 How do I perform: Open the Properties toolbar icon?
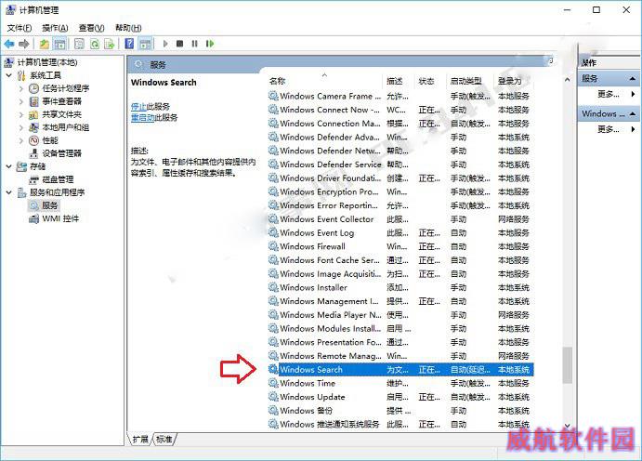point(79,44)
